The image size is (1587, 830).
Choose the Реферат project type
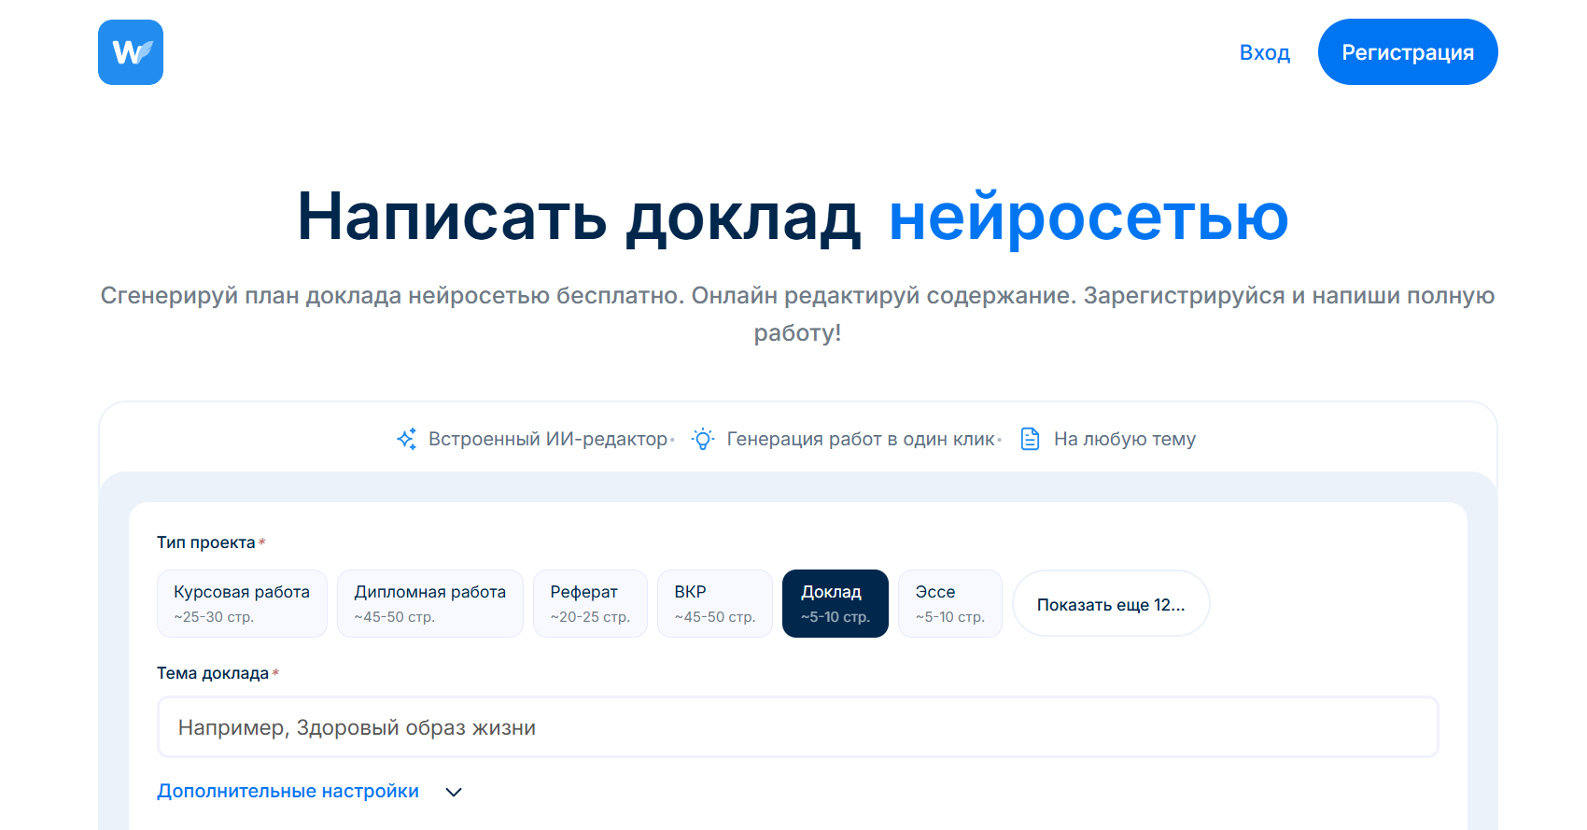pos(589,603)
